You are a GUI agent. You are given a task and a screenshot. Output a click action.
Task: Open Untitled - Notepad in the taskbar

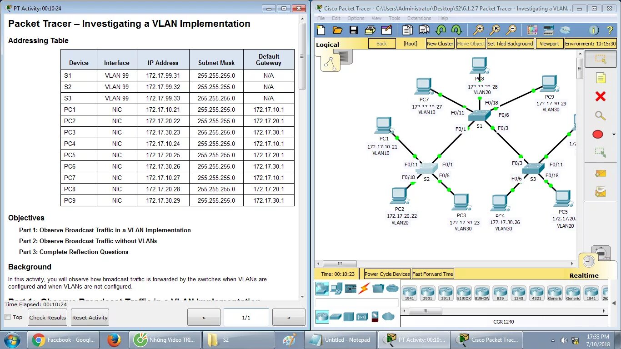340,340
